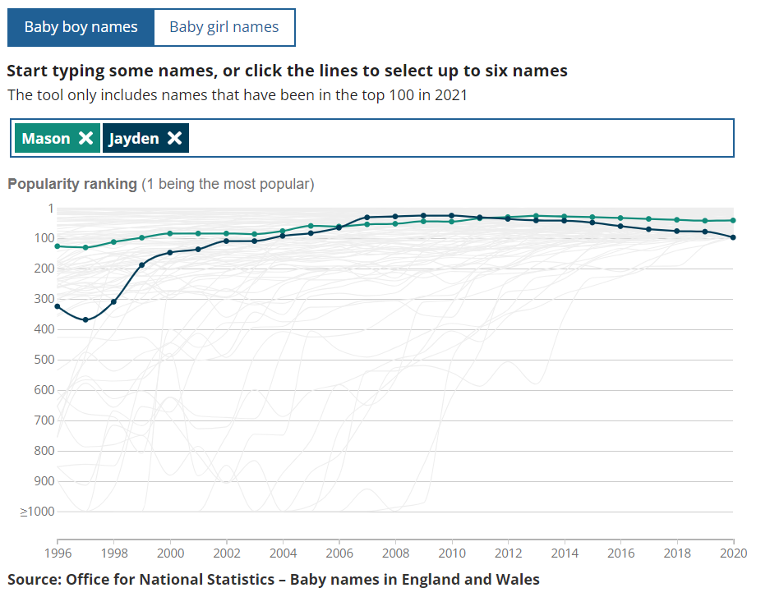Click Jayden's 1997 lowest data point
Viewport: 770px width, 597px height.
(x=85, y=319)
